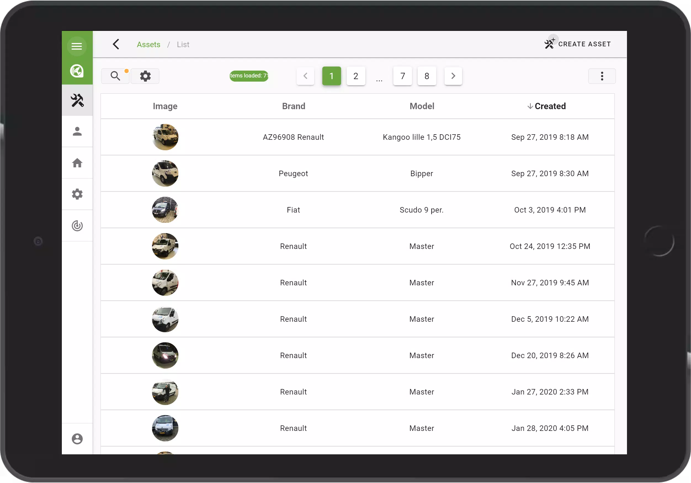Screen dimensions: 691x483
Task: Open the Peugeot Bipper asset thumbnail
Action: point(165,173)
